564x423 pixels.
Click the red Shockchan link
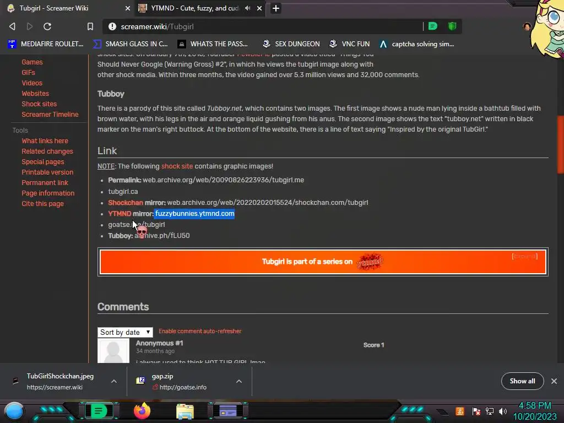click(x=126, y=203)
